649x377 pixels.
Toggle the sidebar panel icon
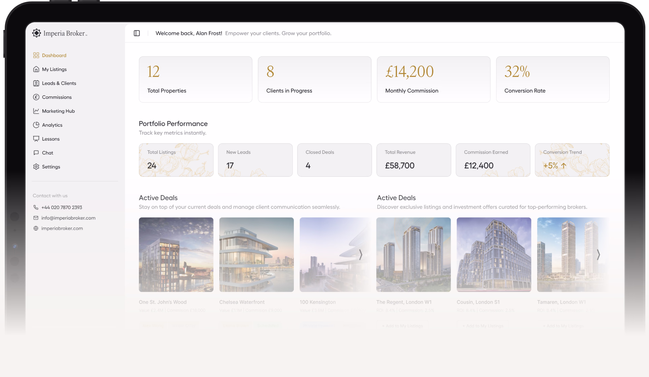point(137,33)
